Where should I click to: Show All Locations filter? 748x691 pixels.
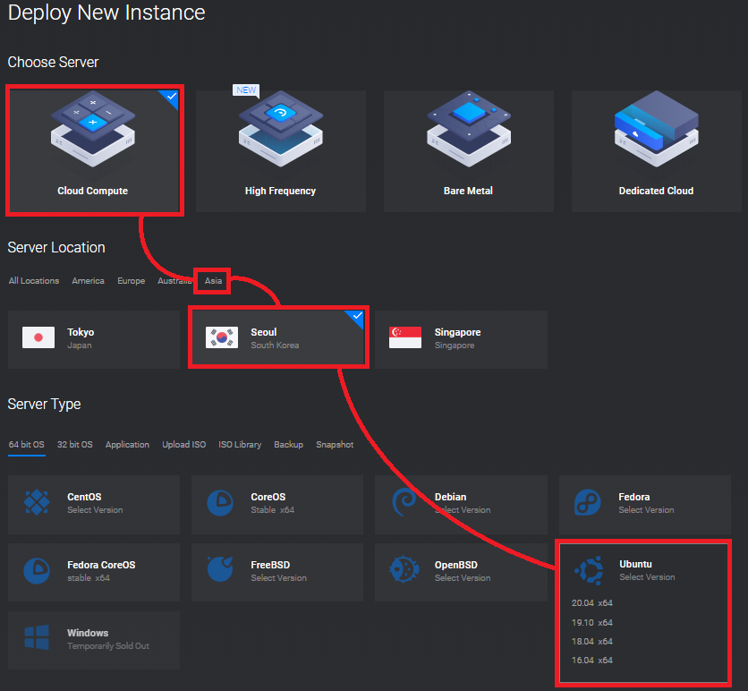[34, 280]
